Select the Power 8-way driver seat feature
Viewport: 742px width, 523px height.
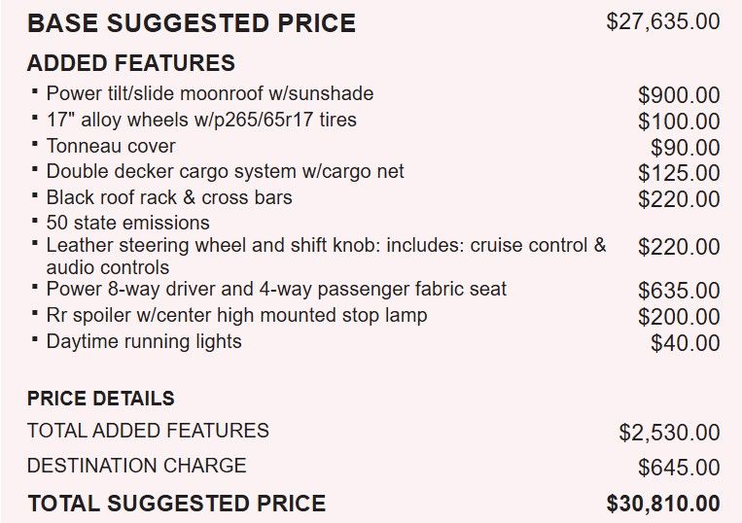coord(276,290)
